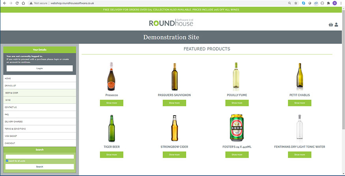Open the shopping basket icon
The width and height of the screenshot is (345, 176).
pyautogui.click(x=331, y=25)
